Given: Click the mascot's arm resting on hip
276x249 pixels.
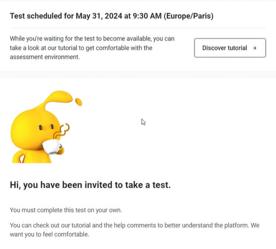Looking at the screenshot, I should [x=19, y=156].
